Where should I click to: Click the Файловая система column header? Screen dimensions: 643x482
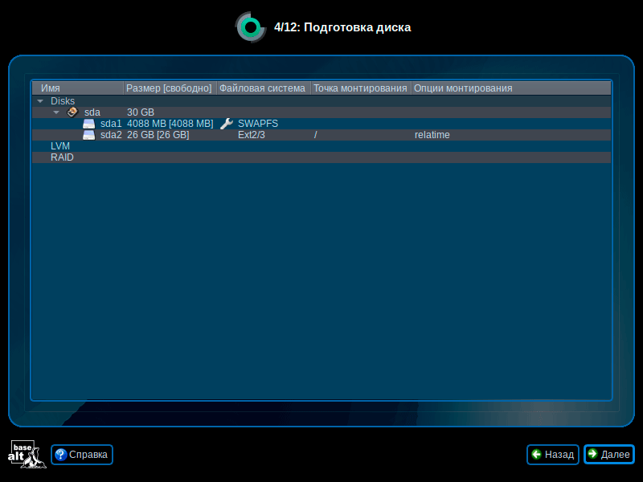264,88
